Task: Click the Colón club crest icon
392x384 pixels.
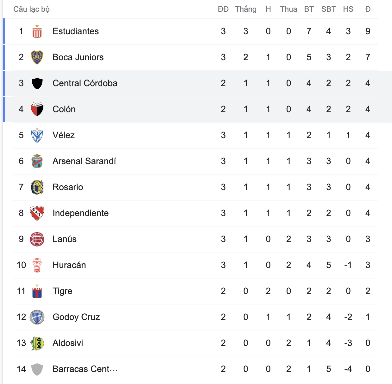Action: pyautogui.click(x=37, y=109)
